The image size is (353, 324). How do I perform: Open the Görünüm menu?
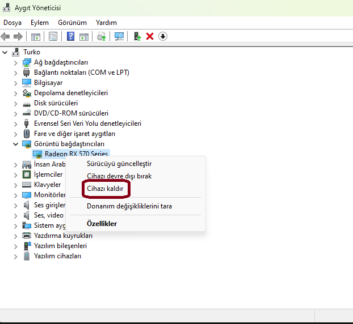pyautogui.click(x=72, y=23)
